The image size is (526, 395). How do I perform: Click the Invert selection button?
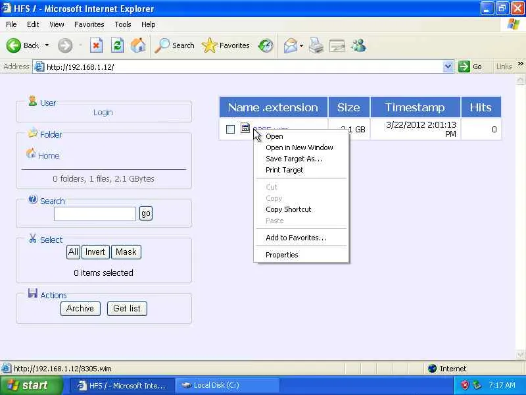click(95, 252)
